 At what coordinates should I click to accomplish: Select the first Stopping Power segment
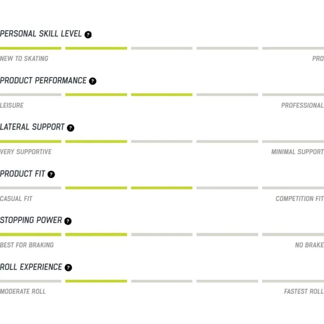(x=30, y=235)
